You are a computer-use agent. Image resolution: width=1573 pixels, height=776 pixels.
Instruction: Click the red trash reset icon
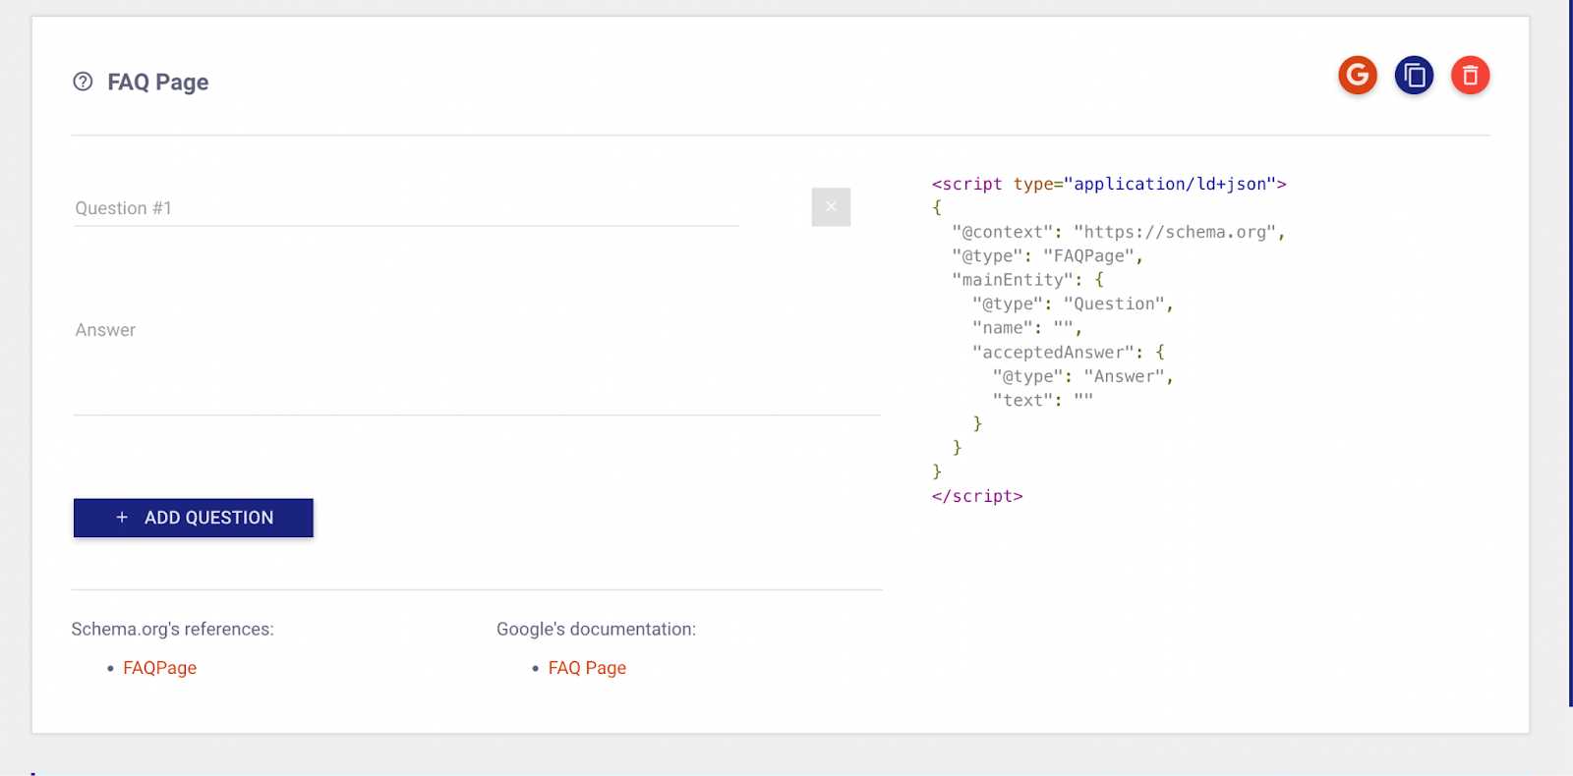point(1471,75)
